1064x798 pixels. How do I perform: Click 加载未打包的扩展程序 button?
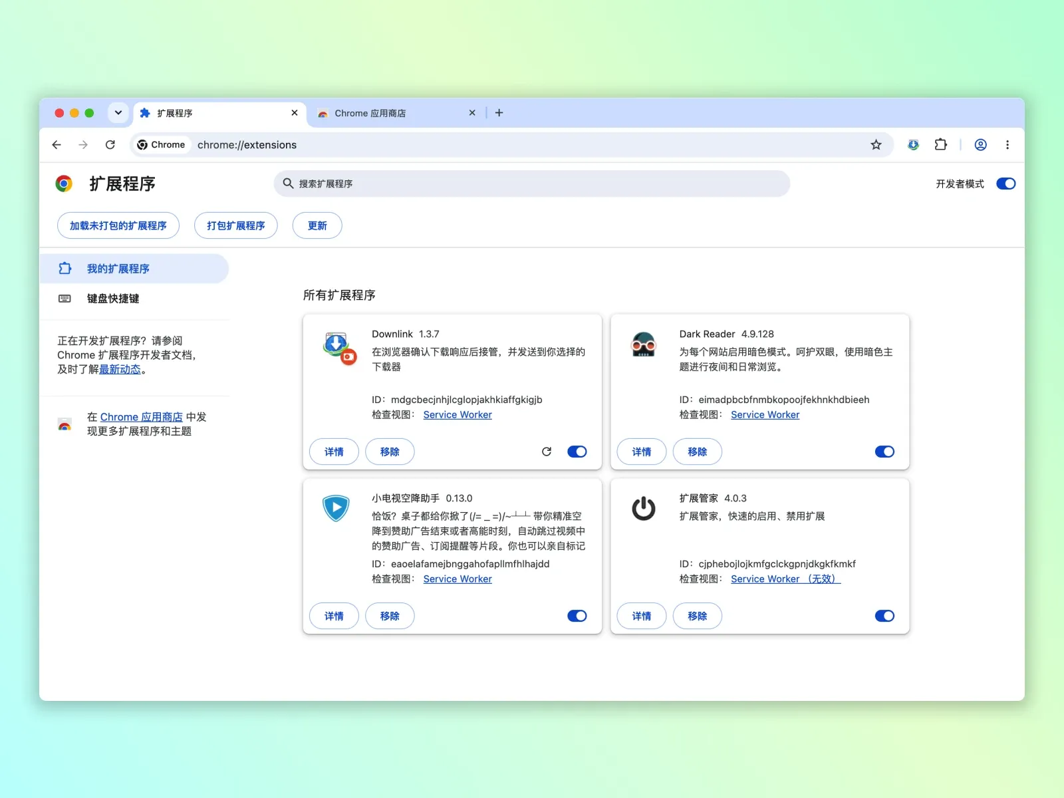118,225
